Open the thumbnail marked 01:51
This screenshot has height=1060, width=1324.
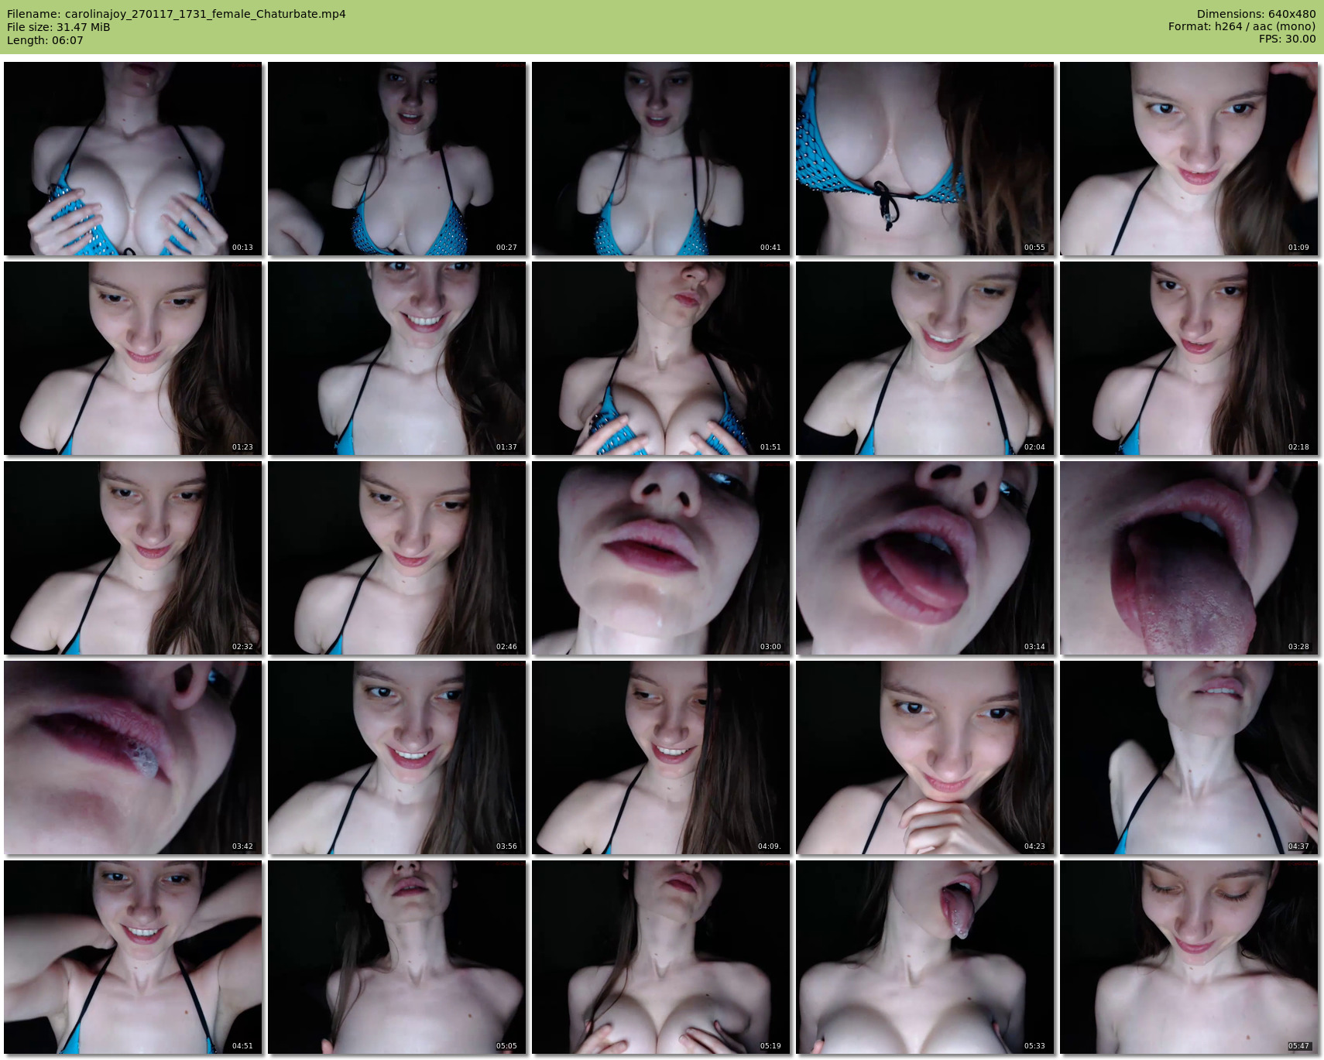click(661, 358)
